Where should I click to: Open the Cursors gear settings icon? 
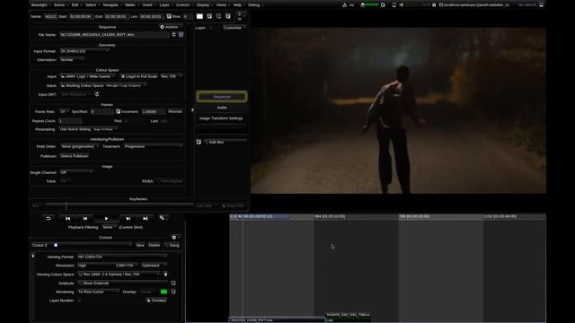coord(174,237)
